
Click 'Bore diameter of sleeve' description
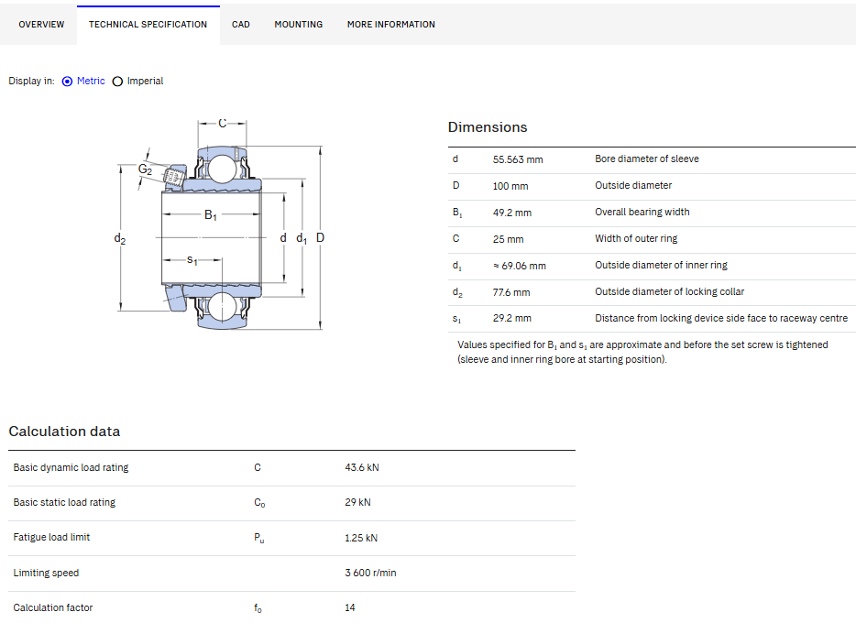click(x=647, y=158)
